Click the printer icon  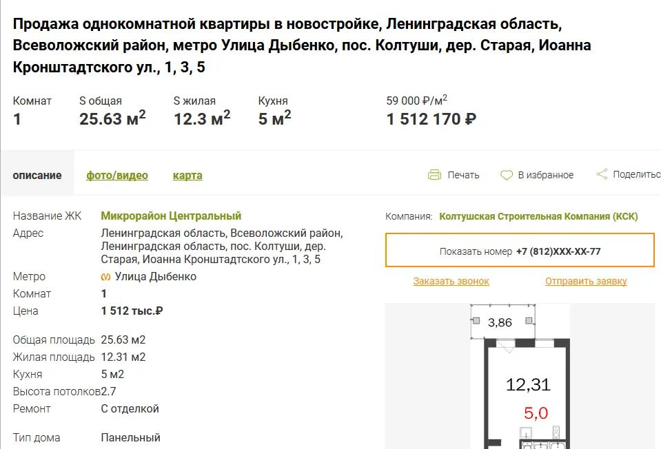pyautogui.click(x=434, y=175)
